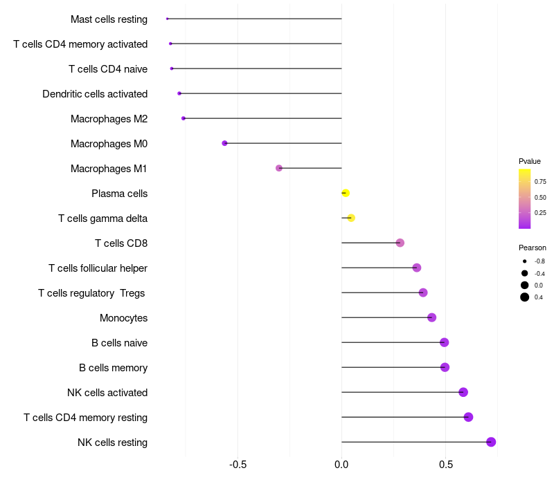
Task: Click the Dendritic cells activated label
Action: tap(95, 94)
